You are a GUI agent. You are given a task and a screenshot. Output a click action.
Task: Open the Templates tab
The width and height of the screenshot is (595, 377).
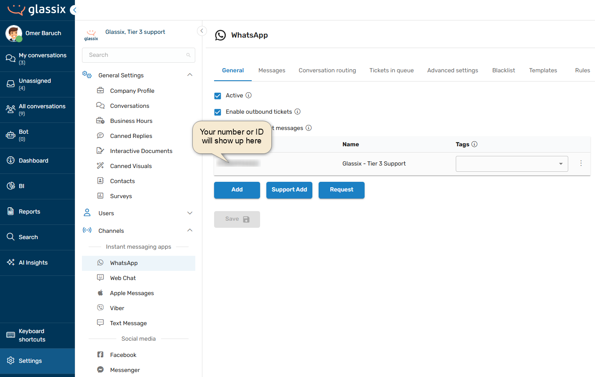pyautogui.click(x=543, y=70)
